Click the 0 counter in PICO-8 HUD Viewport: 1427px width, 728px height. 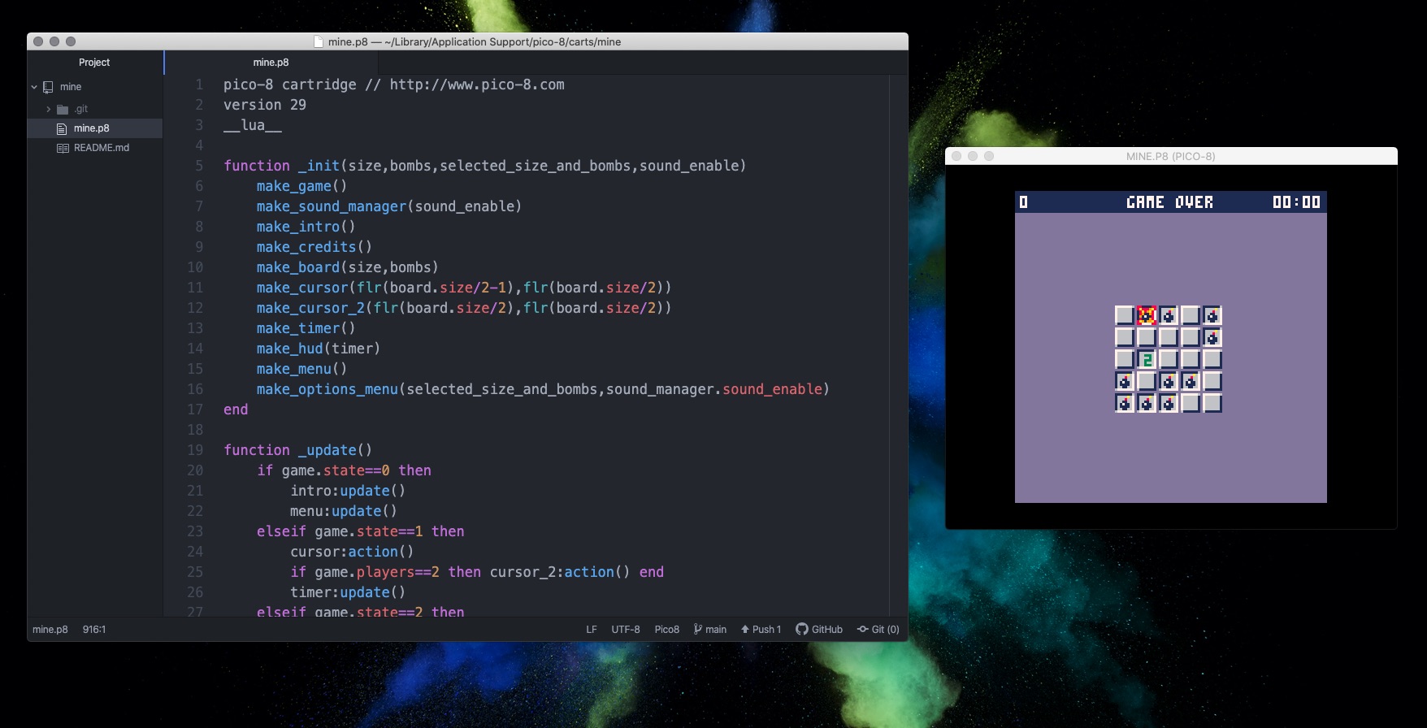coord(1023,202)
